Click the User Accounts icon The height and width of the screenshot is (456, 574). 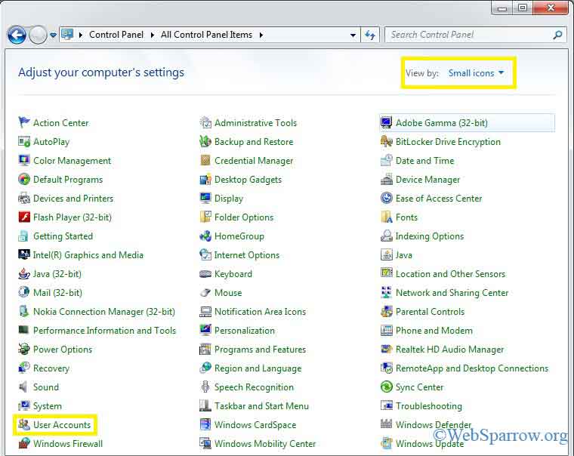click(x=24, y=424)
